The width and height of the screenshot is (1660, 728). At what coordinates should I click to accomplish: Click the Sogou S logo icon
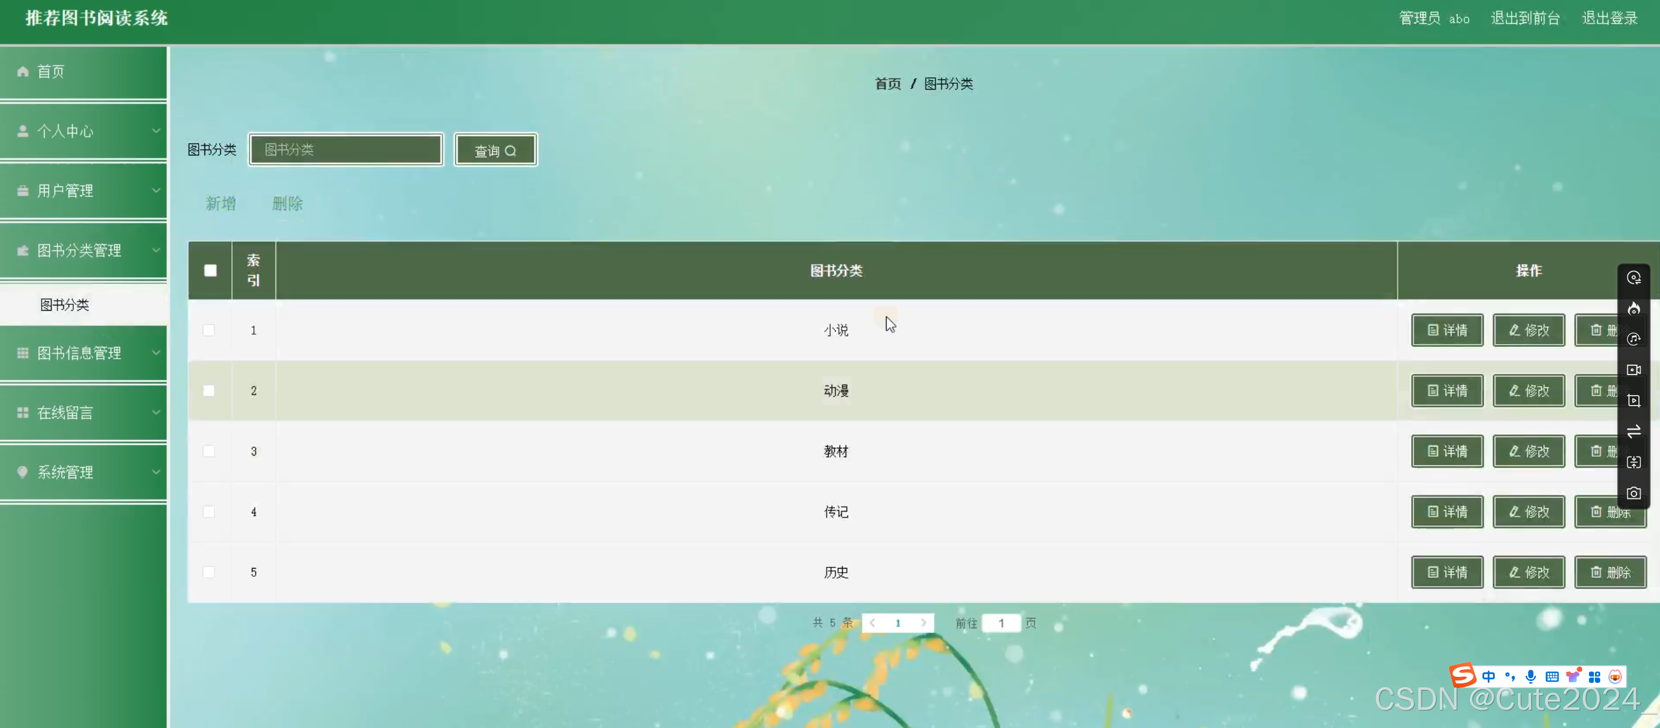[x=1463, y=675]
